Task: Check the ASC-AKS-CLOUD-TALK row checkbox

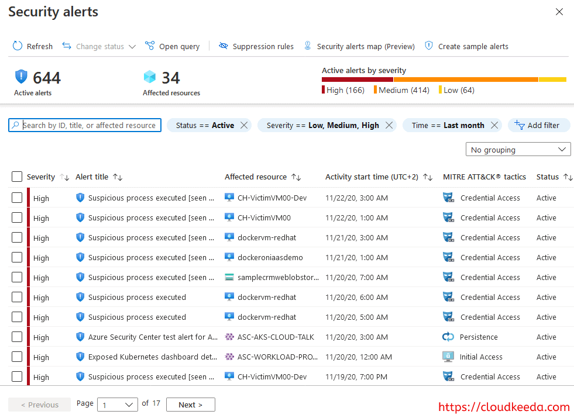Action: pyautogui.click(x=17, y=337)
